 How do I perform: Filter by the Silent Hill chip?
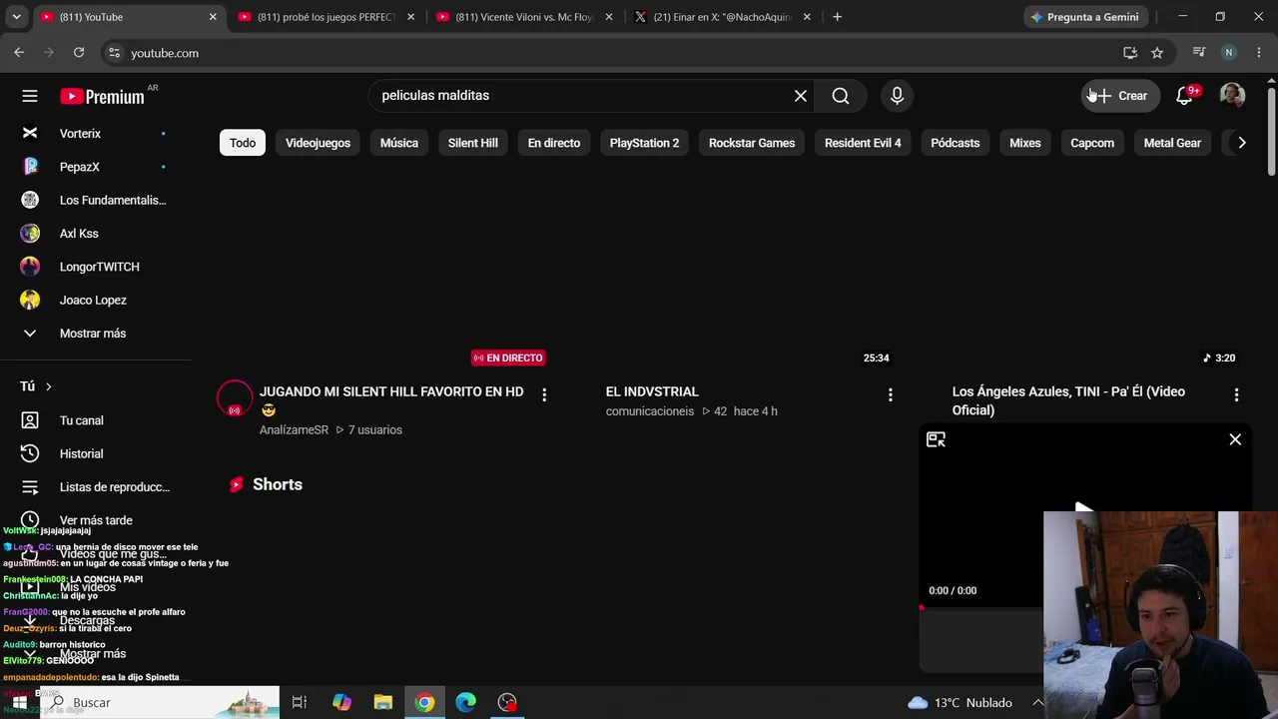473,143
